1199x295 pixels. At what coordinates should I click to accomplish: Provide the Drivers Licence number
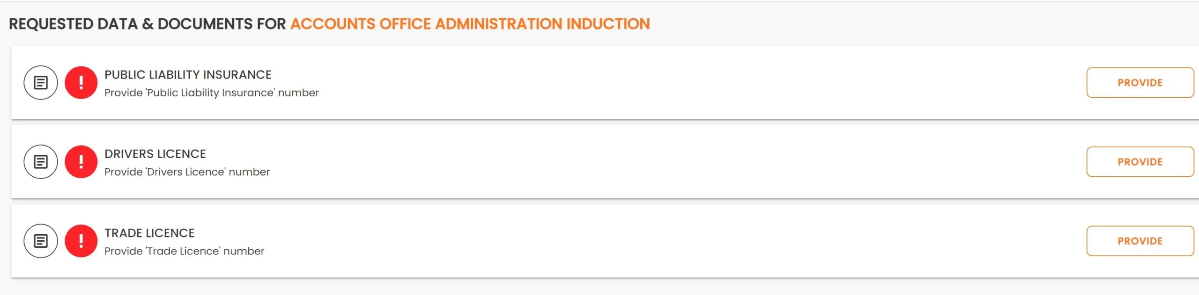pyautogui.click(x=1140, y=162)
